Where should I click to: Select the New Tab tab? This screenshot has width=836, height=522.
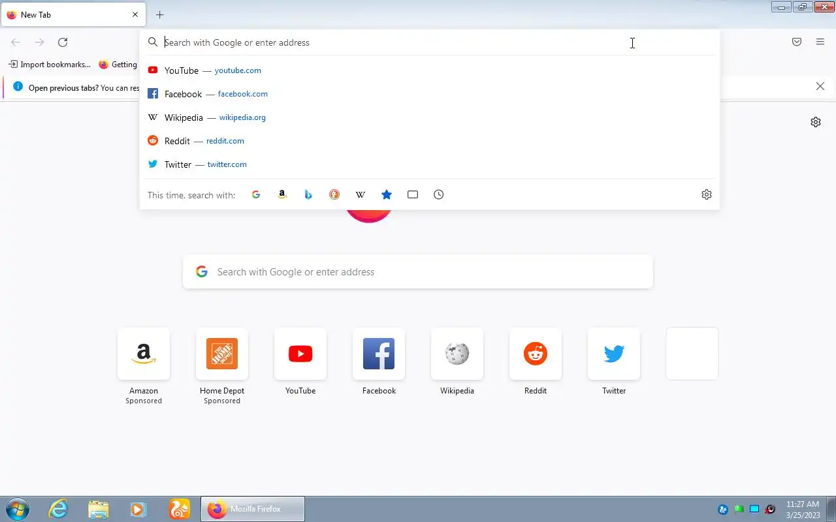[73, 14]
